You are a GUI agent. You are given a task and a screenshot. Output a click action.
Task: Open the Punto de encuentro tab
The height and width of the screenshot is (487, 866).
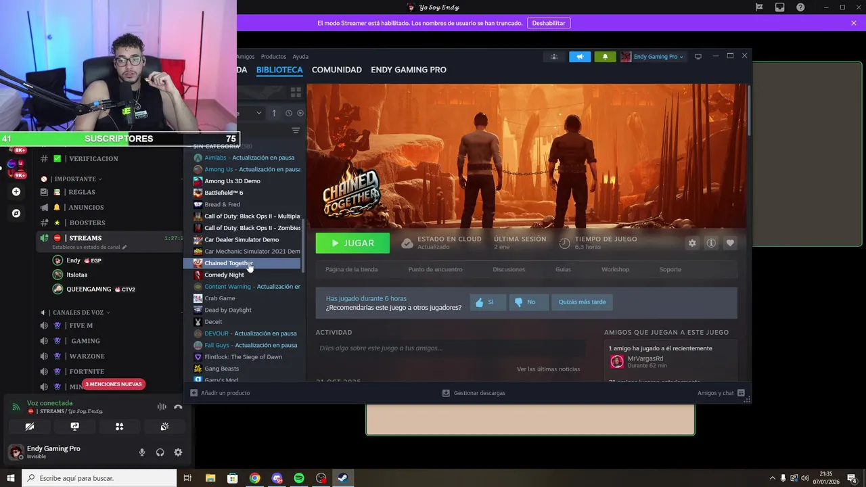[435, 269]
